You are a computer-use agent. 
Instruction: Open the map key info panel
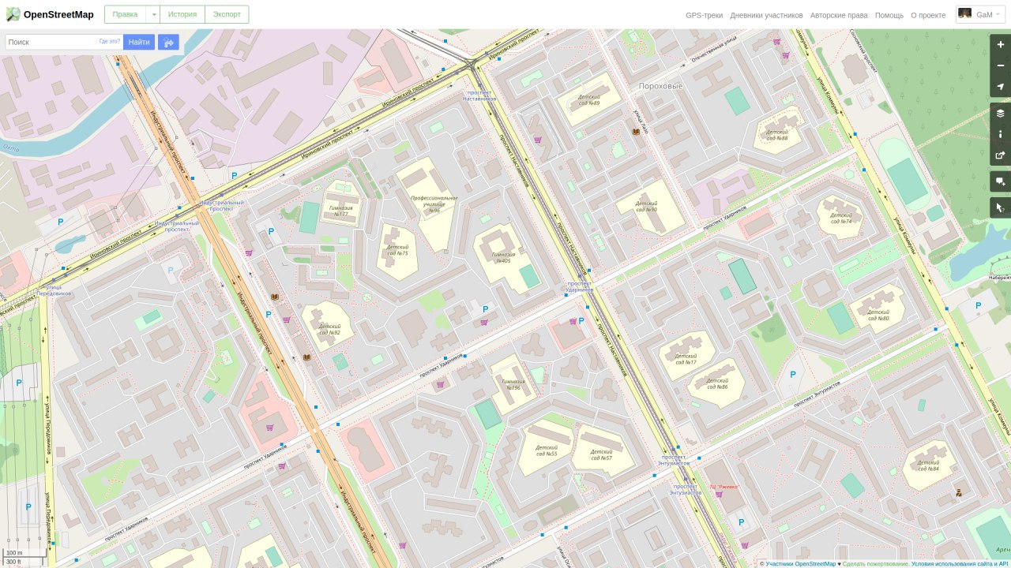pyautogui.click(x=1000, y=134)
